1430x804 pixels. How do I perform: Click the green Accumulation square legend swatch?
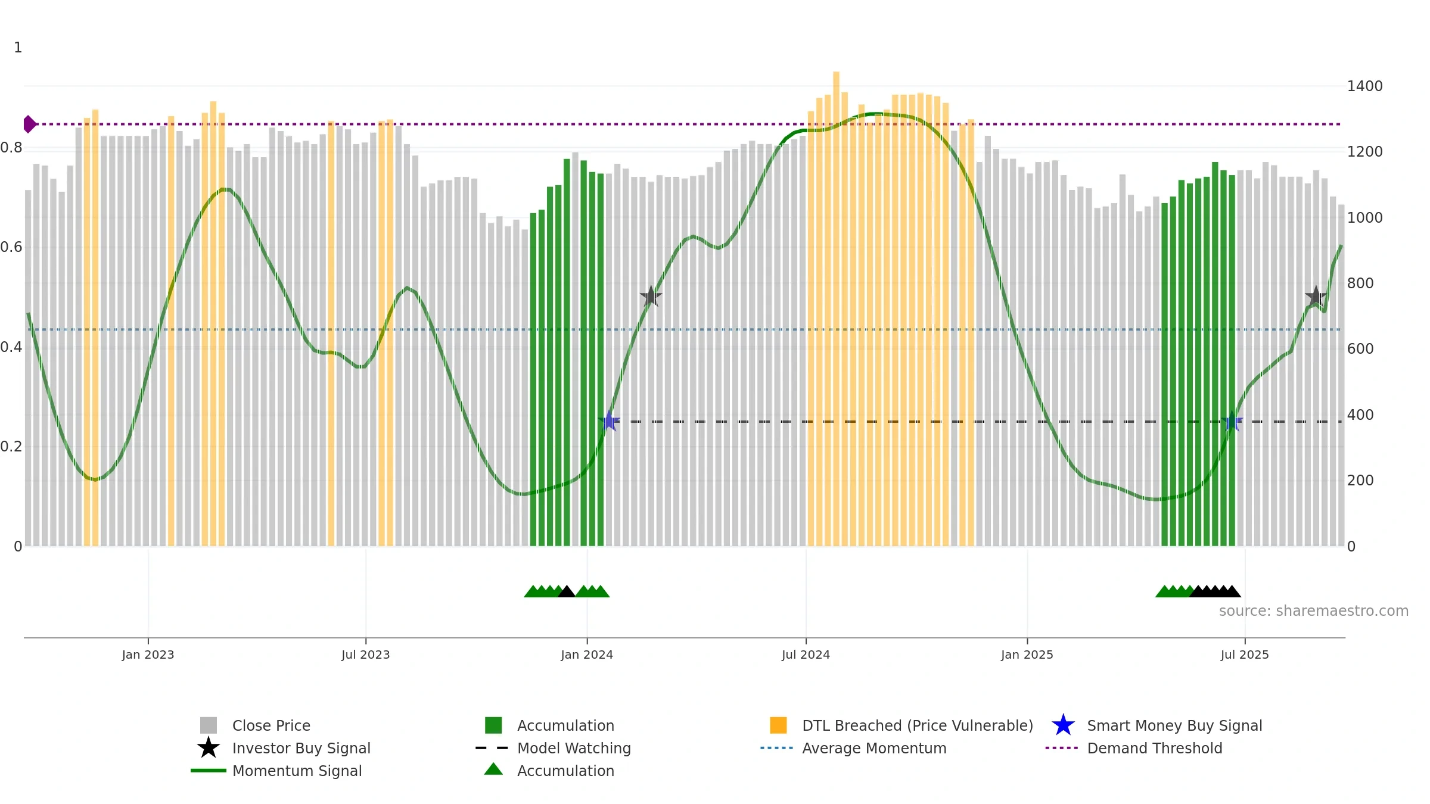tap(493, 725)
